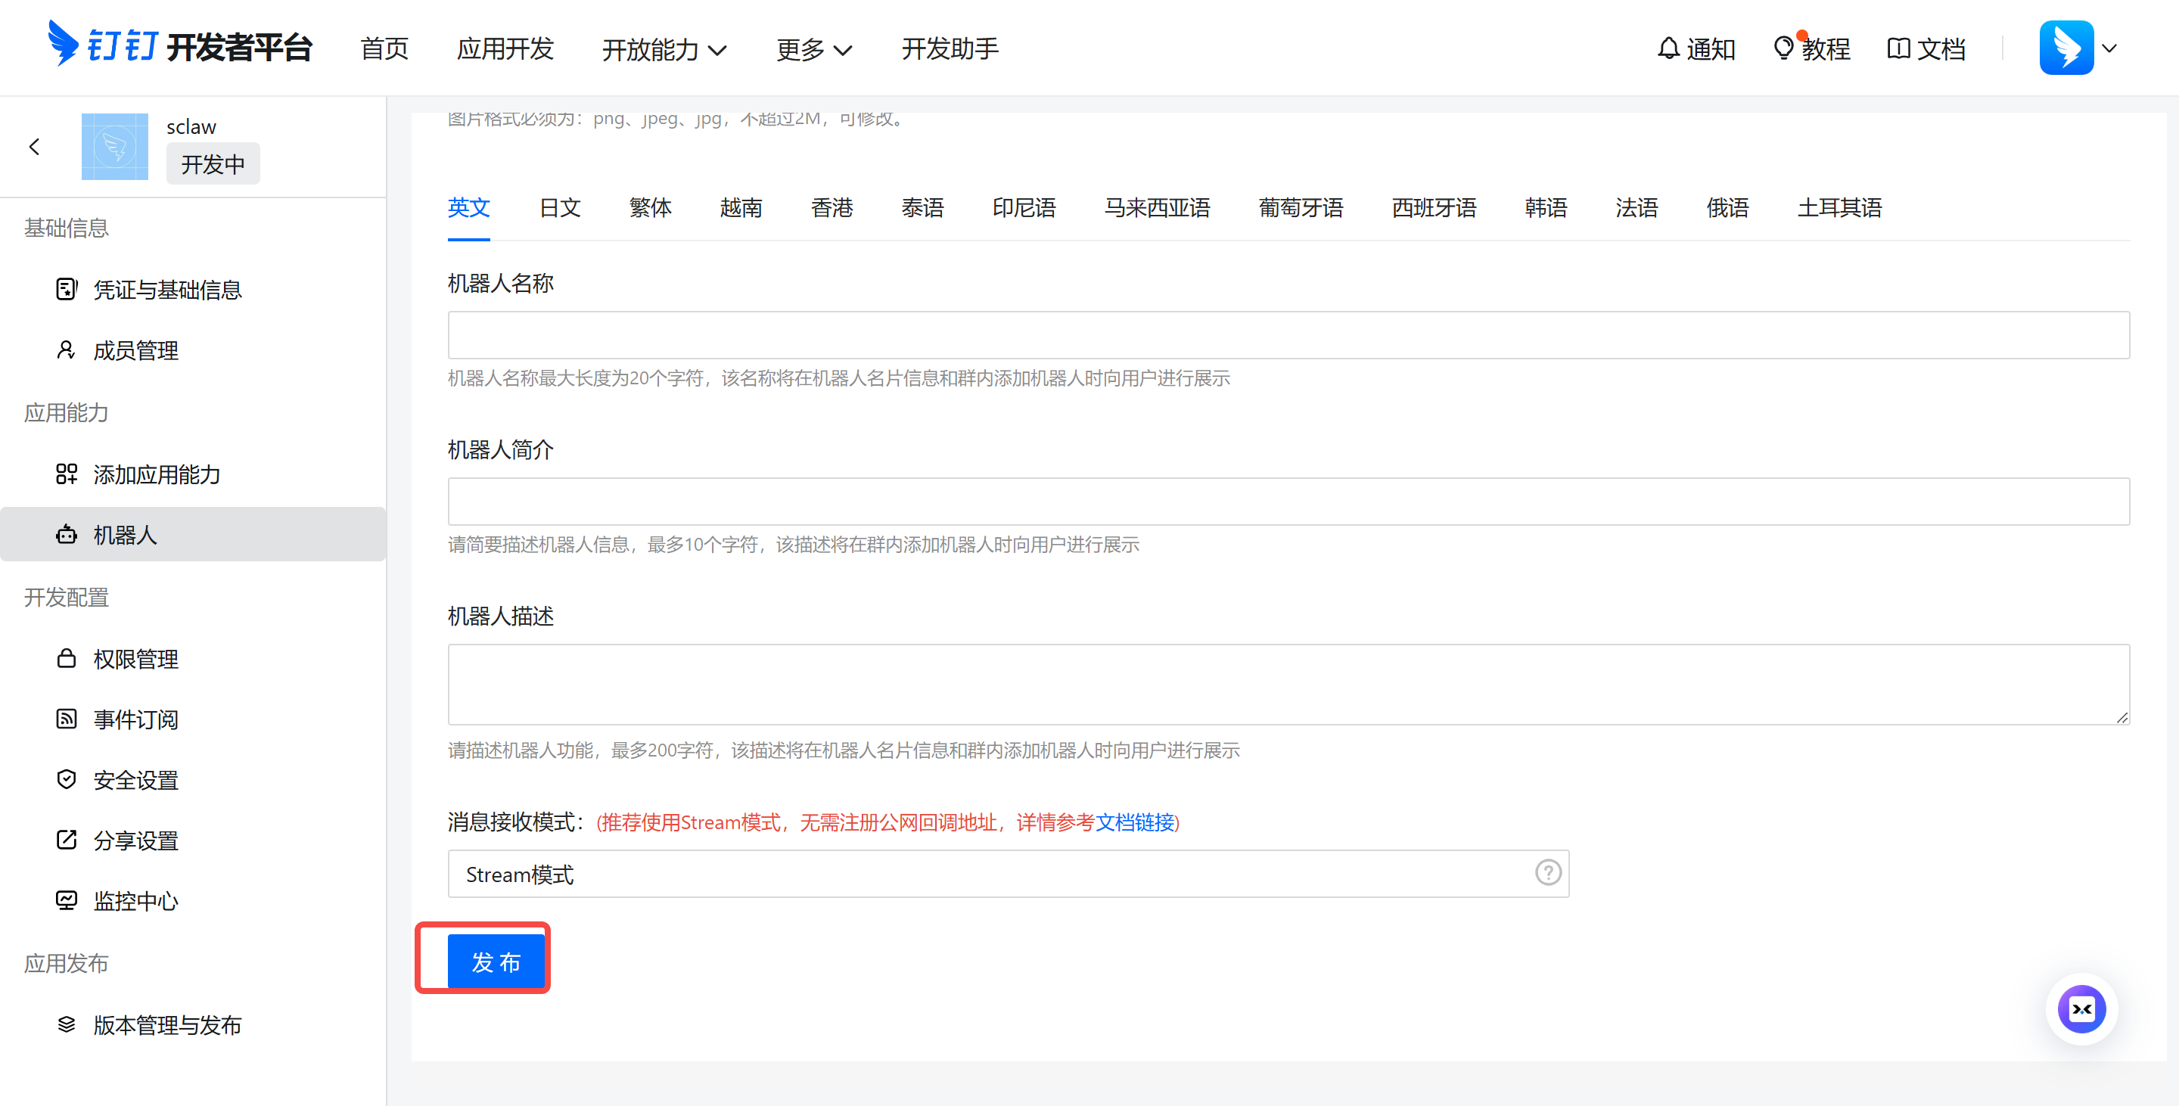2179x1106 pixels.
Task: Open the notification bell icon
Action: [x=1668, y=49]
